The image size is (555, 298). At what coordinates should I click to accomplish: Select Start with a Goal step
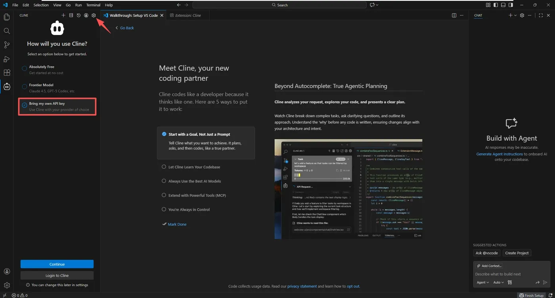[x=206, y=143]
